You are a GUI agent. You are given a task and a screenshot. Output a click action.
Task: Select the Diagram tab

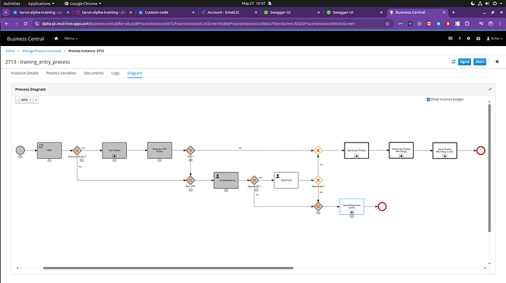[x=135, y=73]
